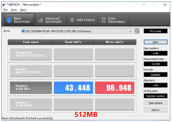
Task: Open the Measurement size 512 MB selector
Action: (x=155, y=64)
